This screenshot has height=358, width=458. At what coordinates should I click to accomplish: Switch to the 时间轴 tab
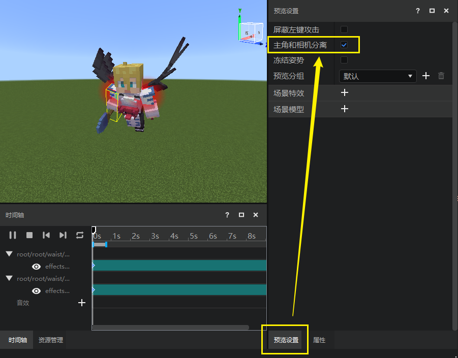tap(17, 340)
